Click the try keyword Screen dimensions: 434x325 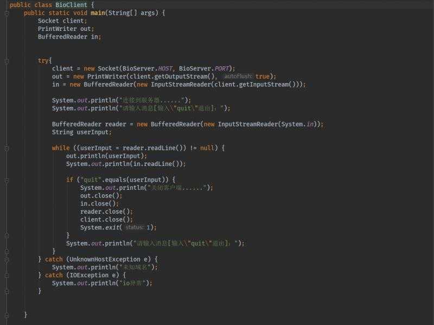(43, 61)
